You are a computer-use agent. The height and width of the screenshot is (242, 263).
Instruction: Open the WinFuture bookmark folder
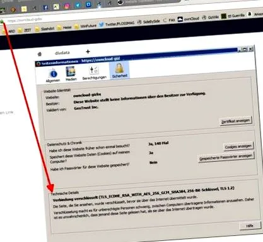tap(85, 26)
